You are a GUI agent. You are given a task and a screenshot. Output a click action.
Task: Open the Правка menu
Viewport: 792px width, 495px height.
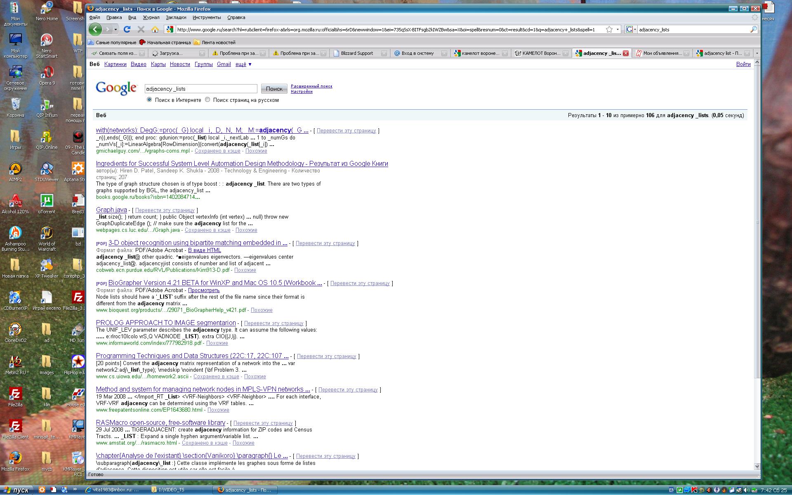coord(114,17)
